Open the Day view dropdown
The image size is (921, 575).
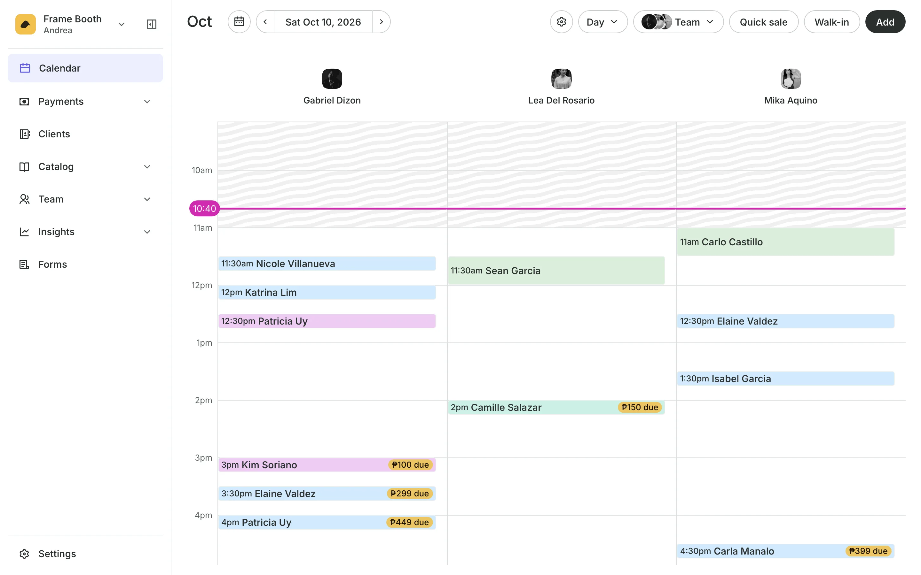coord(603,22)
